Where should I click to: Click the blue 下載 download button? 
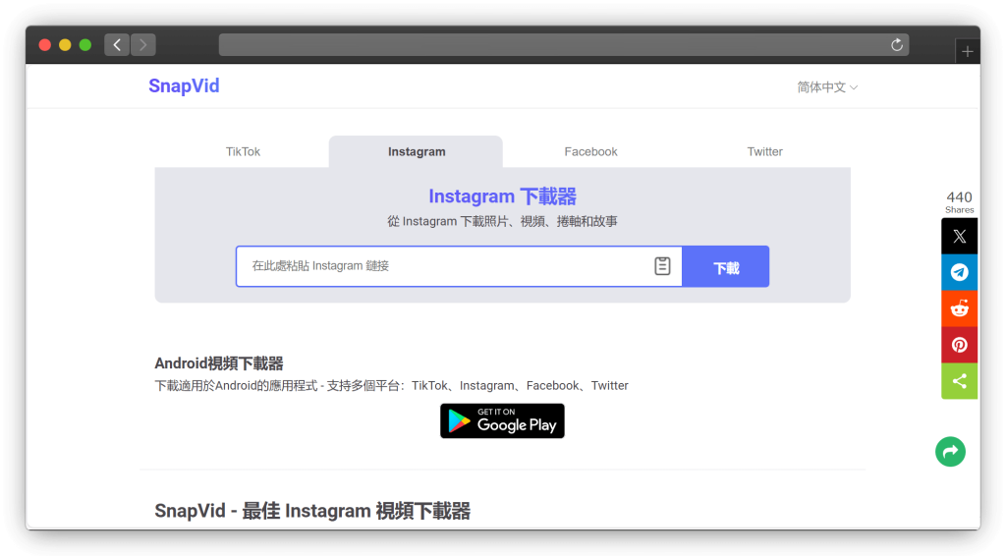coord(726,267)
